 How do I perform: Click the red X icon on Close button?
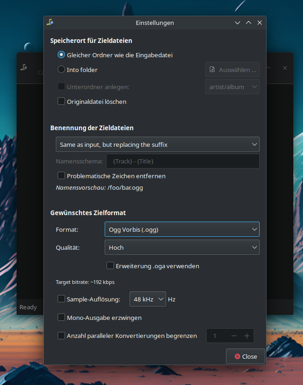tap(237, 356)
